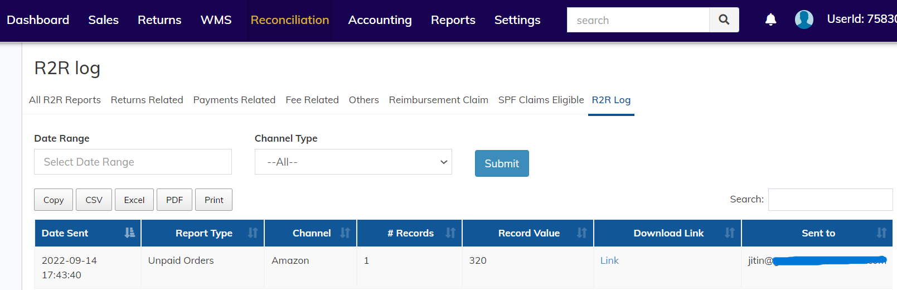Click the Print button
Image resolution: width=897 pixels, height=290 pixels.
tap(214, 200)
